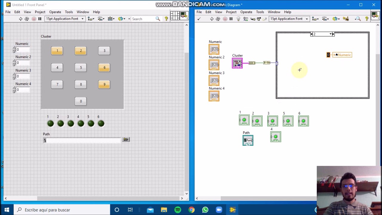The image size is (382, 215).
Task: Open Align Objects dropdown in Block Diagram
Action: tap(315, 19)
